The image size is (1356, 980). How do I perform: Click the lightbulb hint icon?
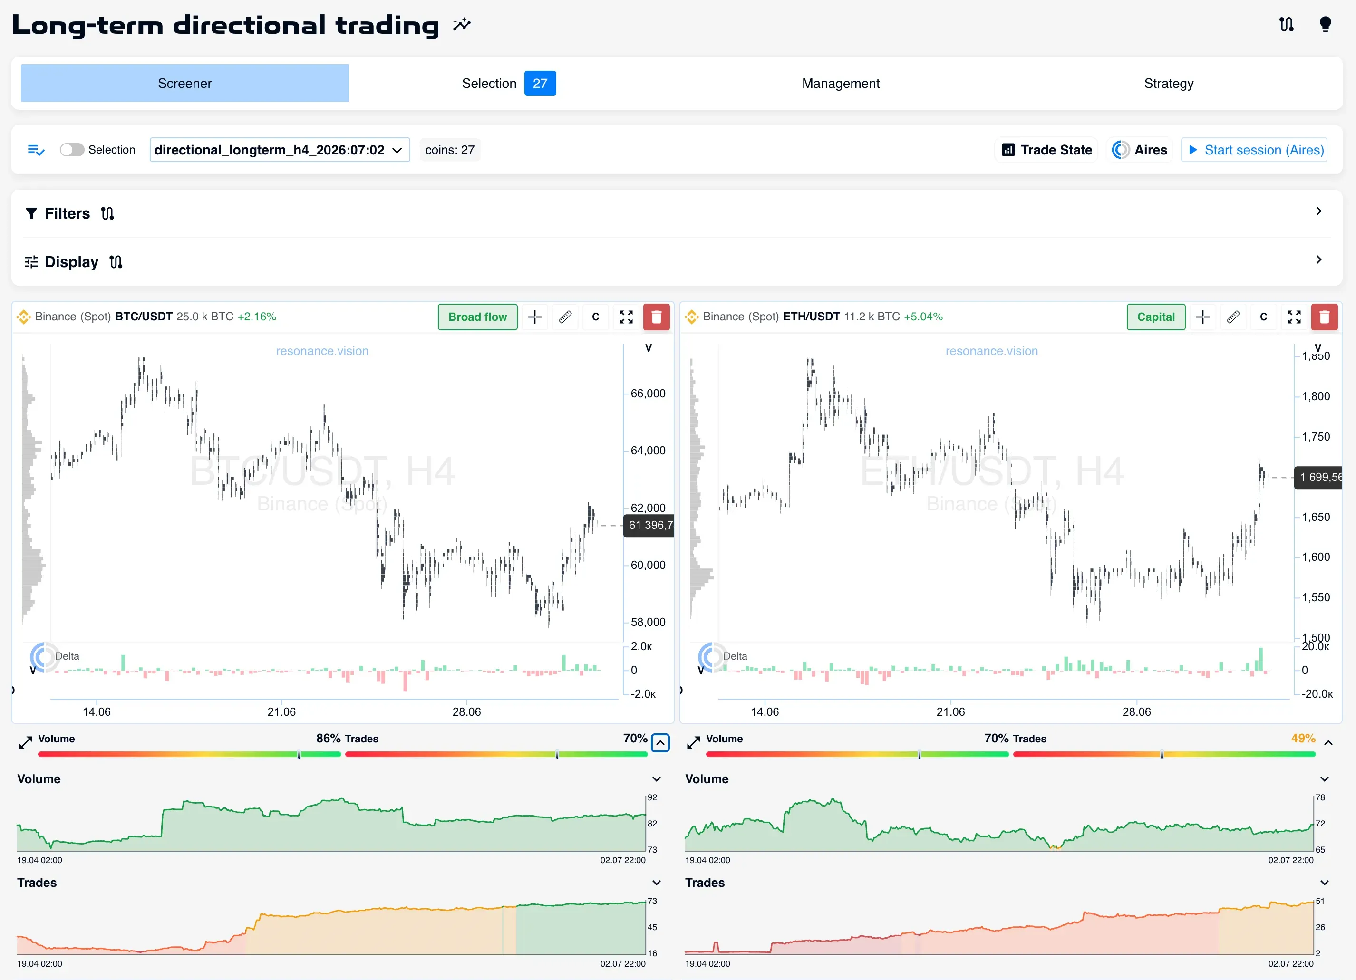1325,25
